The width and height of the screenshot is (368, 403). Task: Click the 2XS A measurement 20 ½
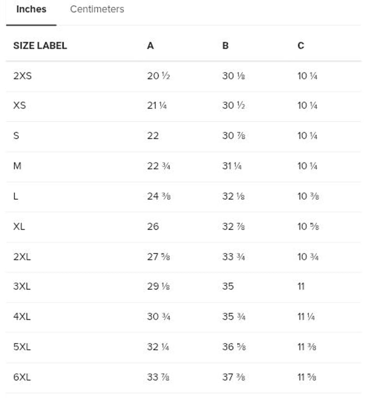coord(158,76)
